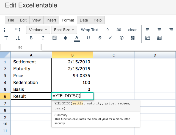
Task: Toggle bold formatting
Action: click(x=31, y=38)
